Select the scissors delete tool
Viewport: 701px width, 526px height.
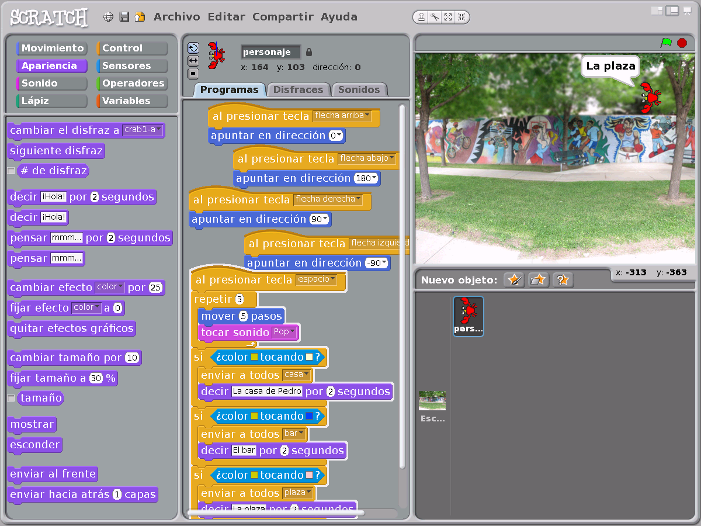click(435, 17)
